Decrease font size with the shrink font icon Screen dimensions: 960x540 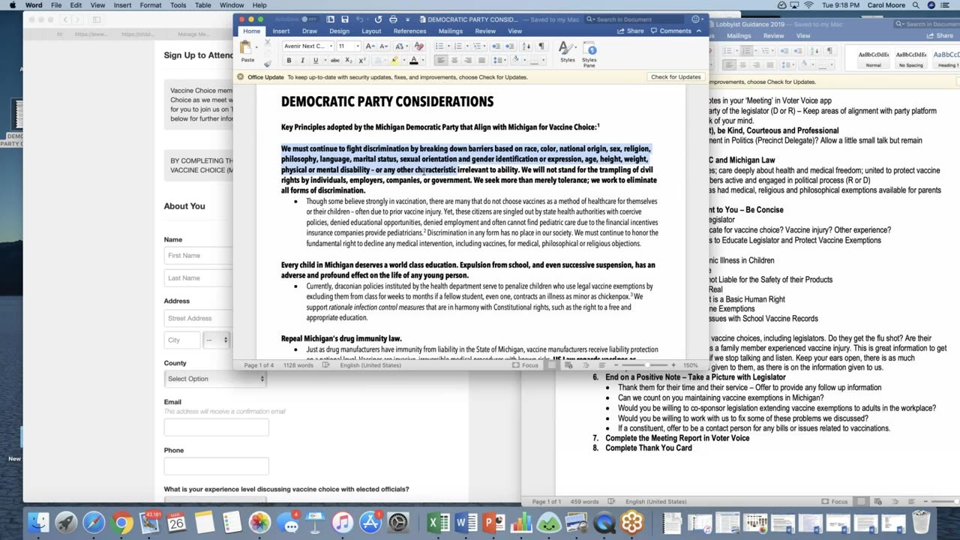coord(384,46)
